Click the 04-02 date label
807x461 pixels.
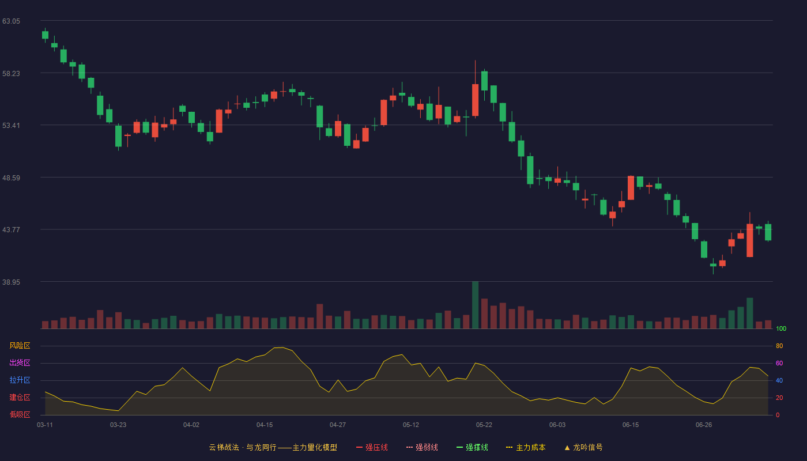click(x=191, y=425)
